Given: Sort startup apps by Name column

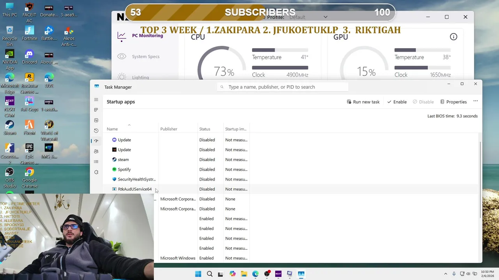Looking at the screenshot, I should [x=112, y=129].
